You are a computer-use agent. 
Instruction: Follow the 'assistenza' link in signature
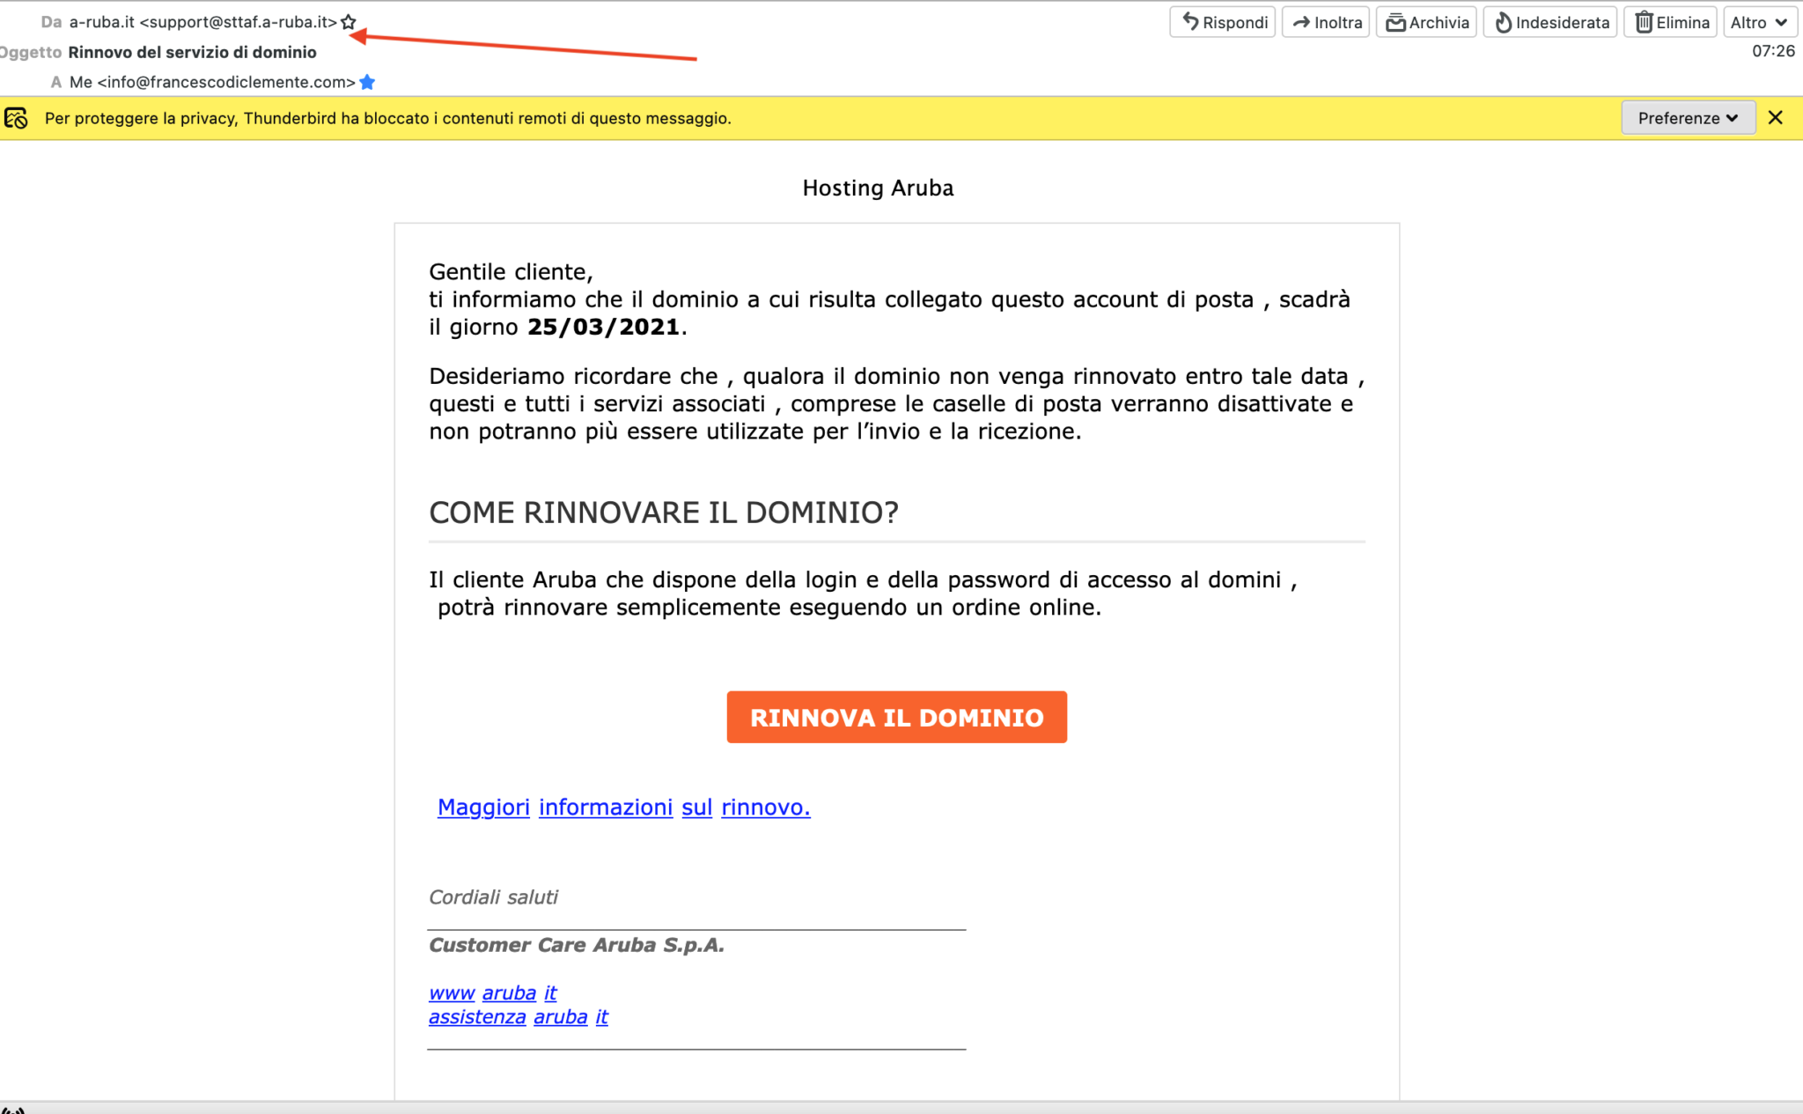tap(477, 1016)
